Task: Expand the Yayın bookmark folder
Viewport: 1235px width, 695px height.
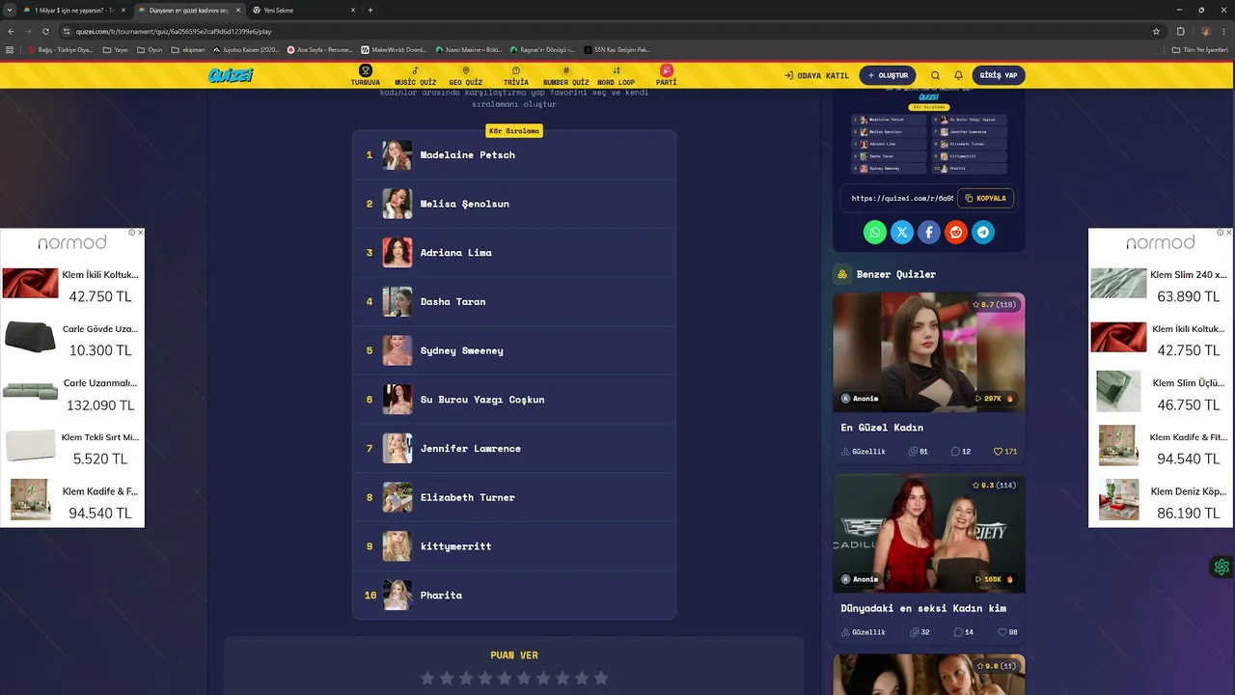Action: 115,49
